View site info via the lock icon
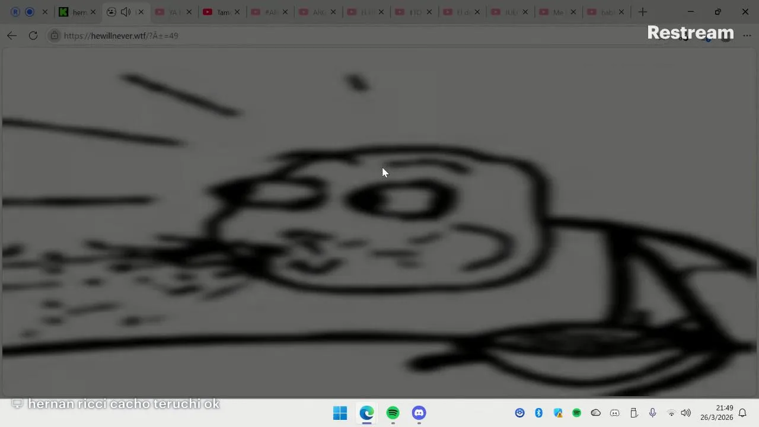Screen dimensions: 759x427 click(x=55, y=36)
